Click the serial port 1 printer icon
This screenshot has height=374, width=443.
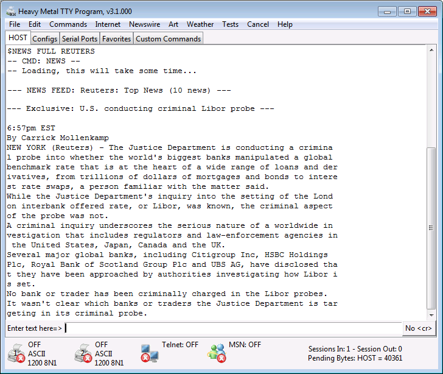(x=16, y=353)
